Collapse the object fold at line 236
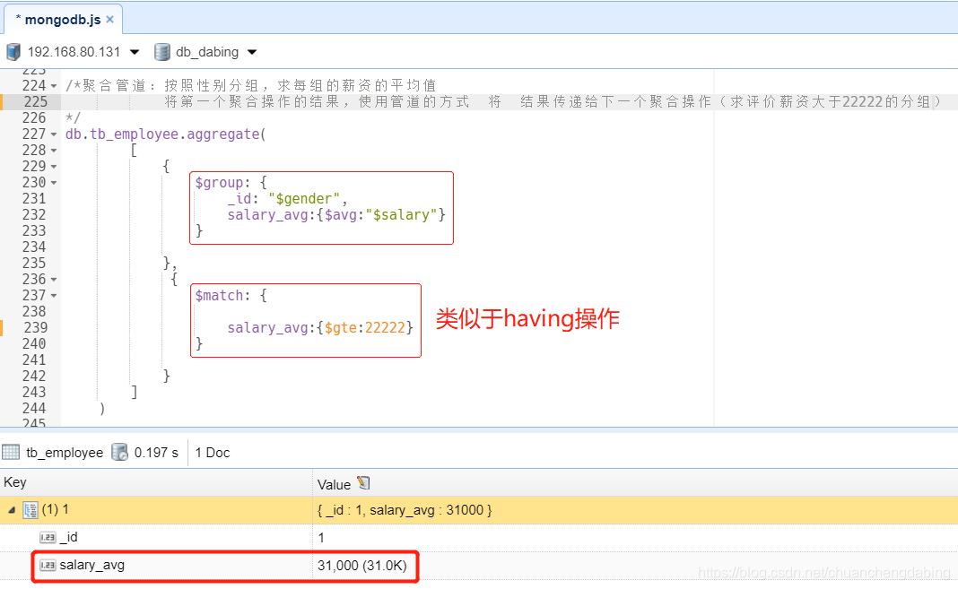The width and height of the screenshot is (958, 589). click(x=54, y=280)
